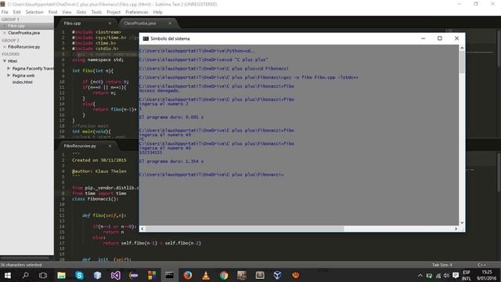This screenshot has width=501, height=282.
Task: Minimize the Símbolo del sistema window
Action: pyautogui.click(x=423, y=38)
